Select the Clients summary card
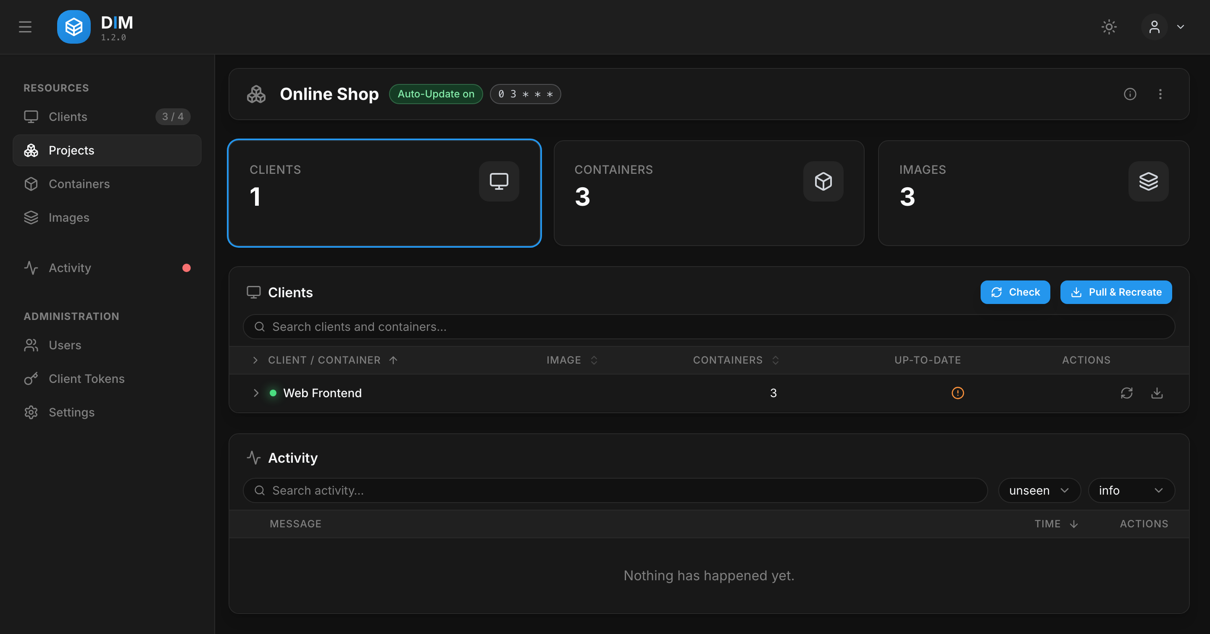The image size is (1210, 634). pos(384,193)
